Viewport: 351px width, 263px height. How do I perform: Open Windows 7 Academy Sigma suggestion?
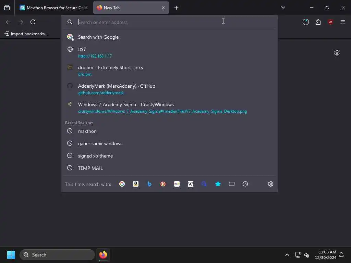pos(169,108)
